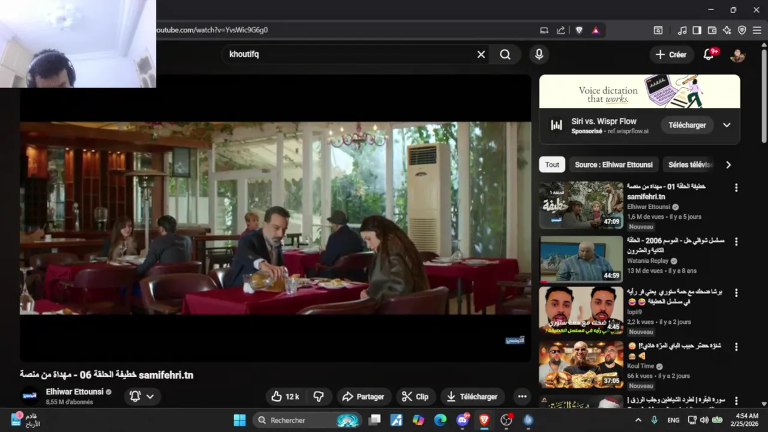Open Task View in the taskbar
The width and height of the screenshot is (768, 432).
point(374,420)
